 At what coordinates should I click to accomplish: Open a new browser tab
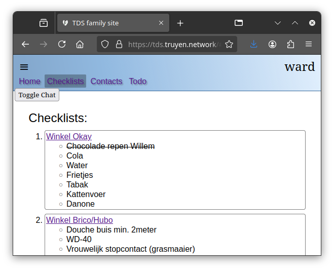pos(180,23)
